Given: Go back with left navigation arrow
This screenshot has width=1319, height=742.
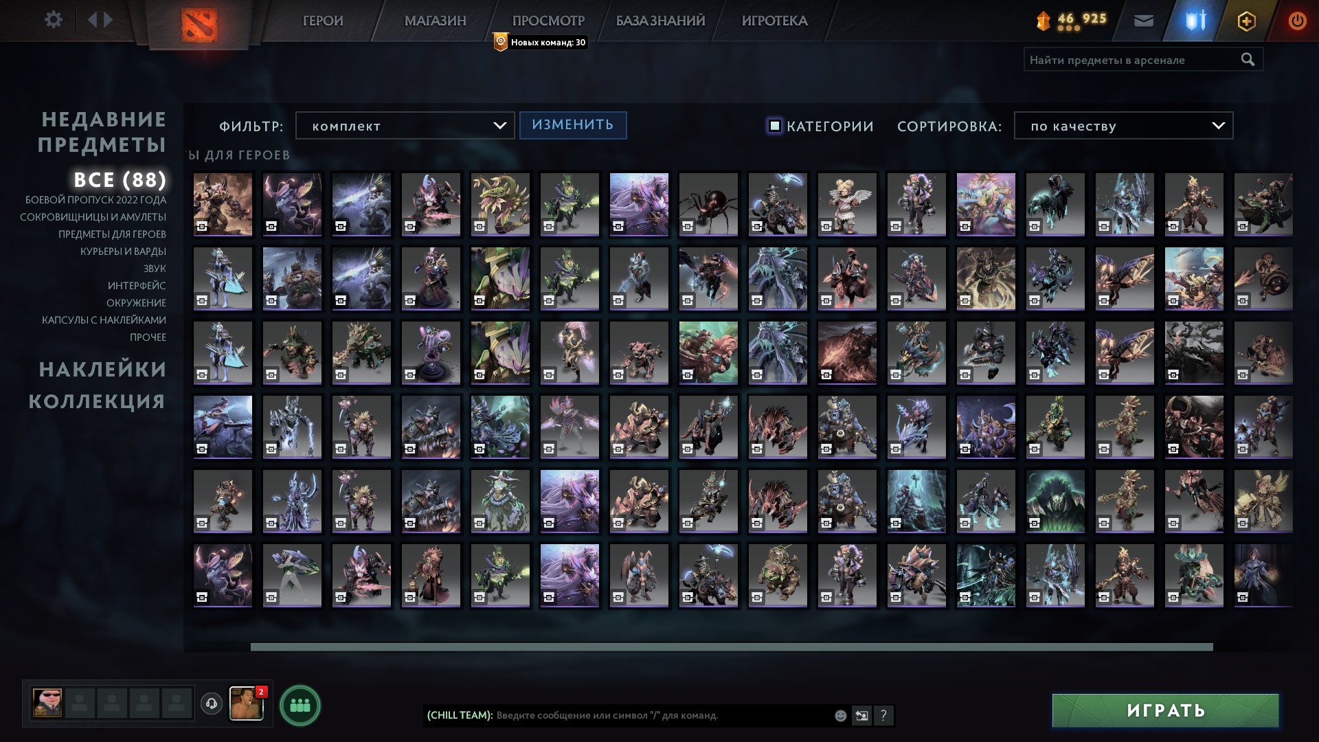Looking at the screenshot, I should click(92, 20).
